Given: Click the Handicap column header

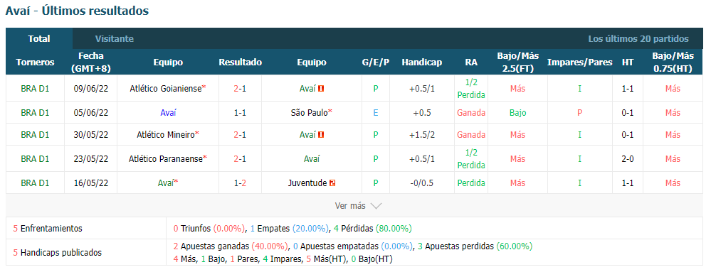Looking at the screenshot, I should coord(422,62).
